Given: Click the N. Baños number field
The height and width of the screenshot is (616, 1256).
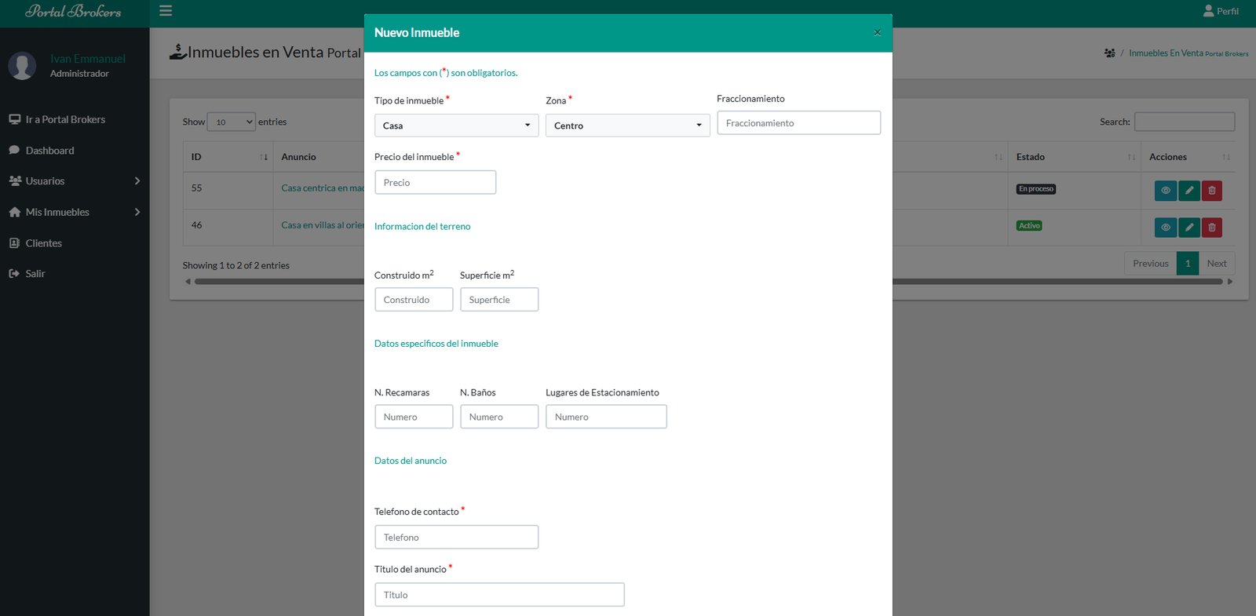Looking at the screenshot, I should (x=499, y=417).
